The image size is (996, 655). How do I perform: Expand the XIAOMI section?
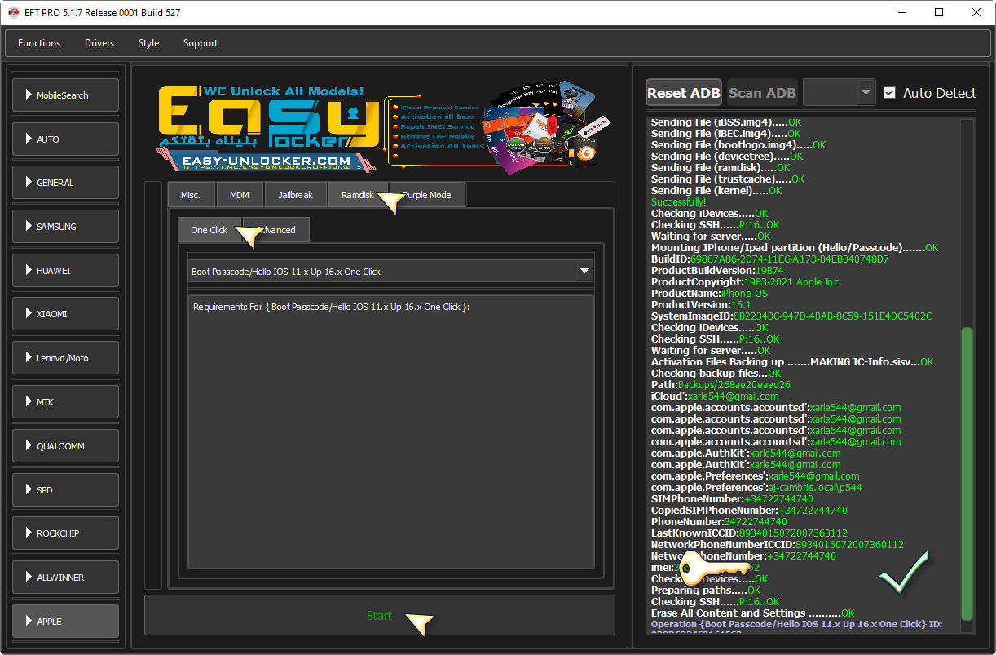(x=66, y=314)
